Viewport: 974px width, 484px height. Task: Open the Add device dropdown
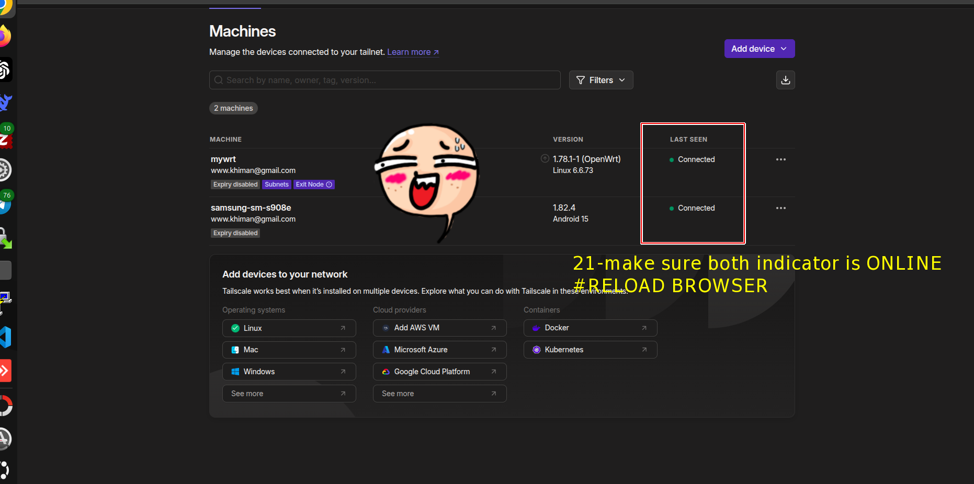point(760,49)
